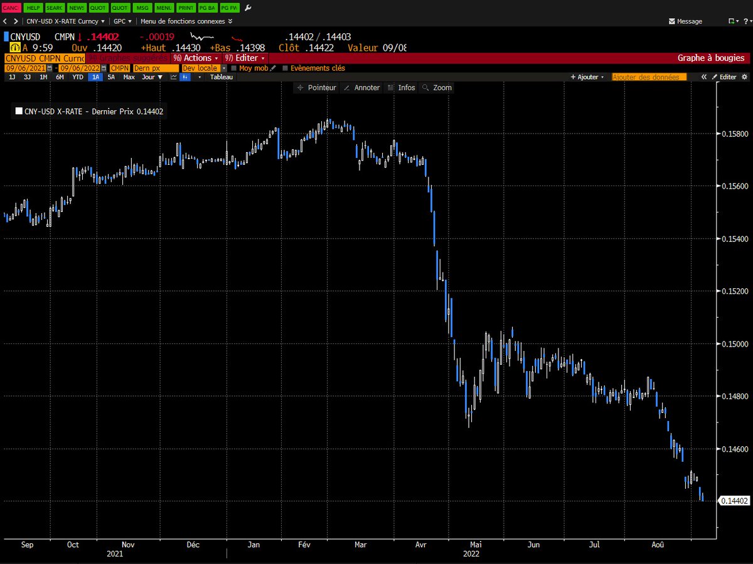
Task: Go forward with the right chevron arrow
Action: click(x=16, y=21)
